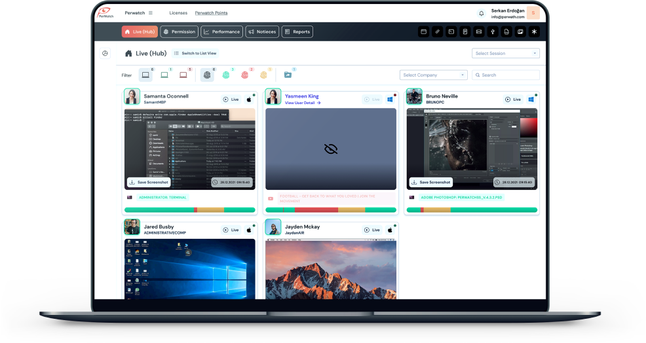This screenshot has width=646, height=343.
Task: Open the Reports tab
Action: tap(297, 31)
